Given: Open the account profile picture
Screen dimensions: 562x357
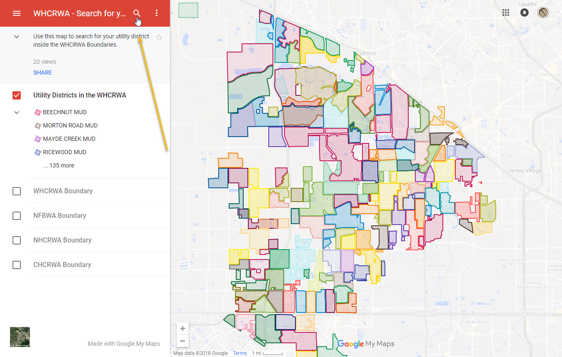Looking at the screenshot, I should pos(543,12).
